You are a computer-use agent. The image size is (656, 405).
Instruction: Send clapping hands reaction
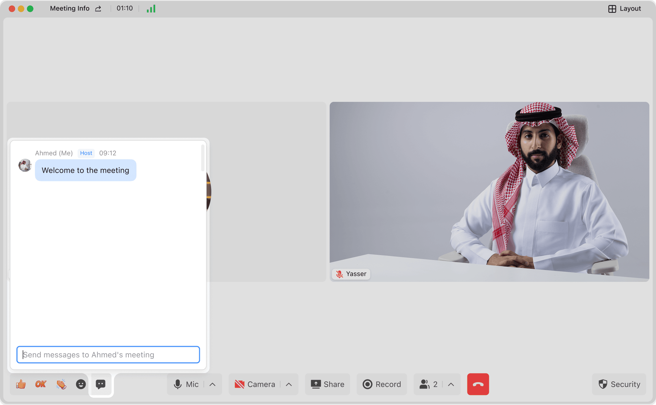(61, 384)
